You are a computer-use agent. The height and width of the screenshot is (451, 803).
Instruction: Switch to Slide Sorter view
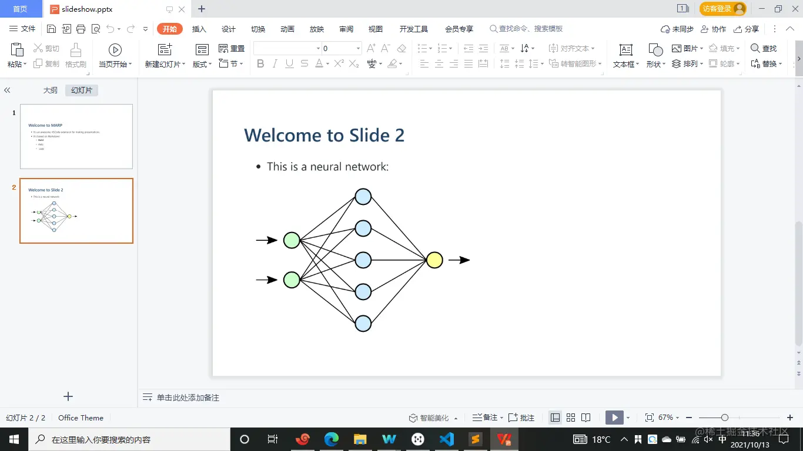(571, 418)
